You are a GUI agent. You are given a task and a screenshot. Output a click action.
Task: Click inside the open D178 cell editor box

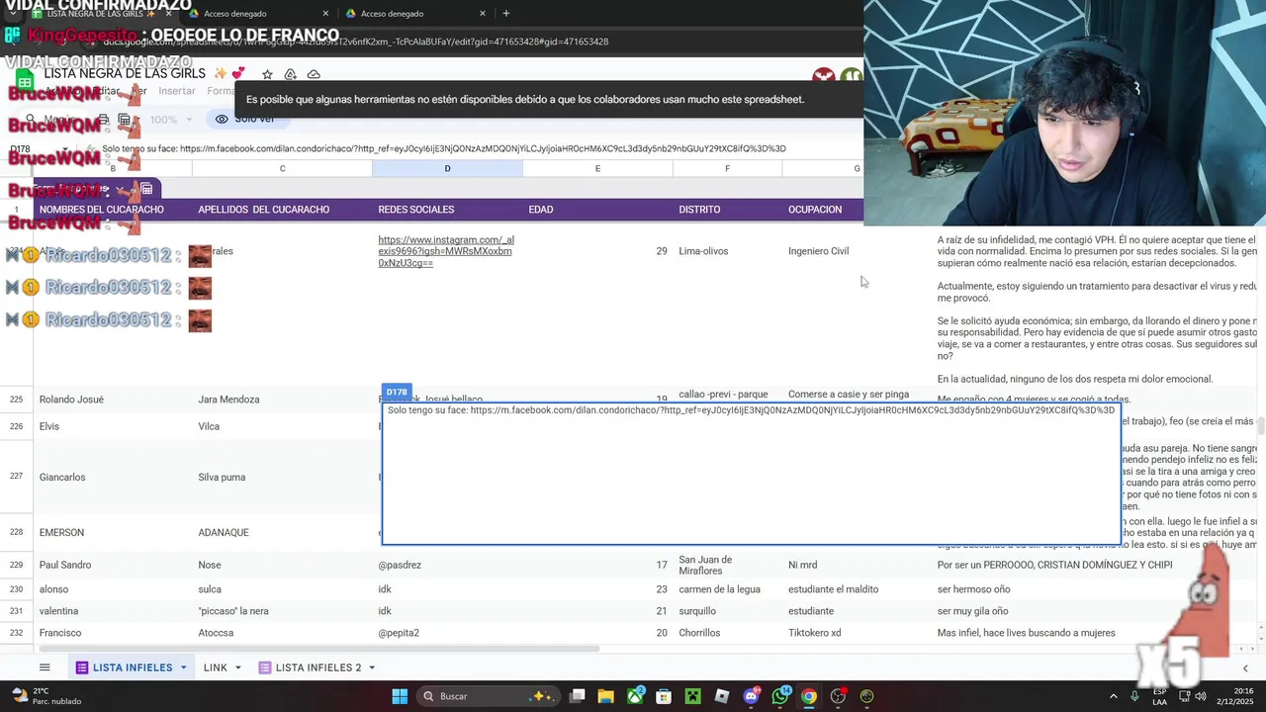click(751, 473)
